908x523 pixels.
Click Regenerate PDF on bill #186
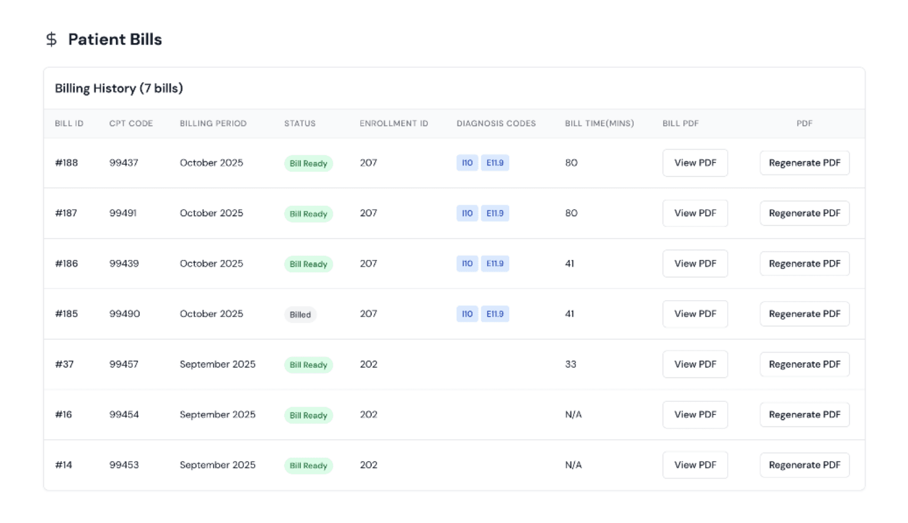pyautogui.click(x=804, y=264)
